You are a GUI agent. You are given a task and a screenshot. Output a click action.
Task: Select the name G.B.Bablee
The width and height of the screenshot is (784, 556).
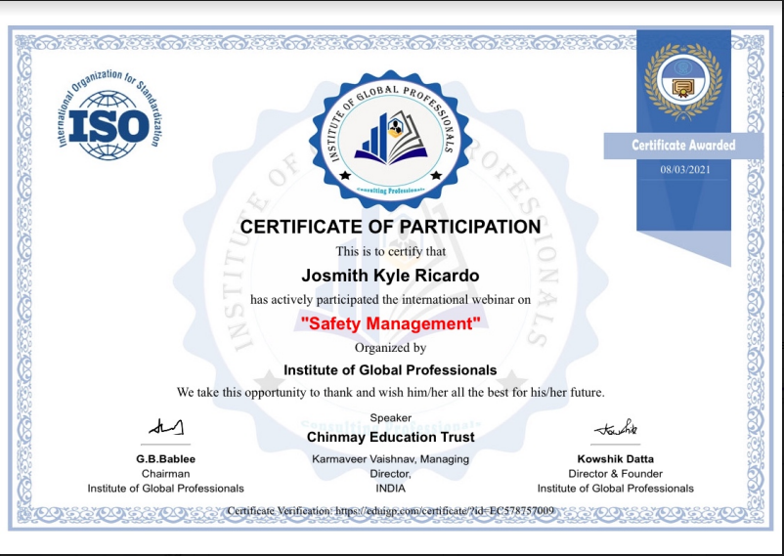coord(165,459)
